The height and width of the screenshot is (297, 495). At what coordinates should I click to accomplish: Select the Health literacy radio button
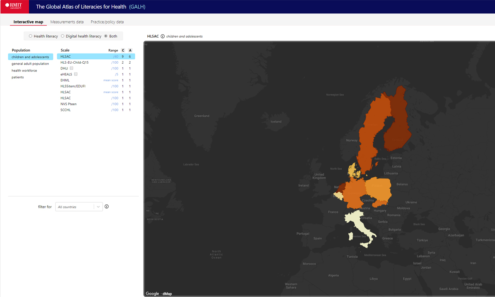coord(30,36)
